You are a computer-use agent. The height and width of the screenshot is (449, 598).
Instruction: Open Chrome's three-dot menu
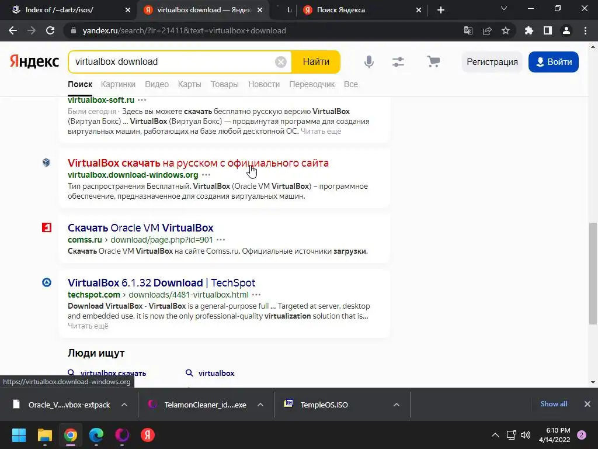click(x=585, y=30)
